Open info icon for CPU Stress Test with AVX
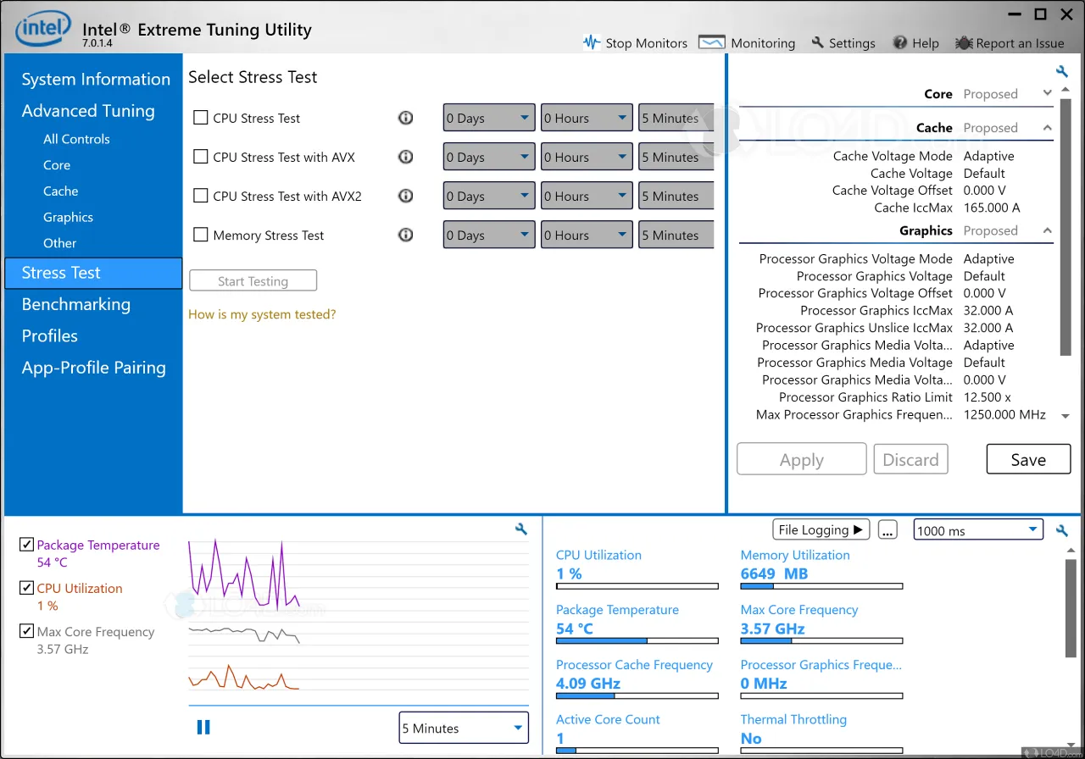 (406, 157)
